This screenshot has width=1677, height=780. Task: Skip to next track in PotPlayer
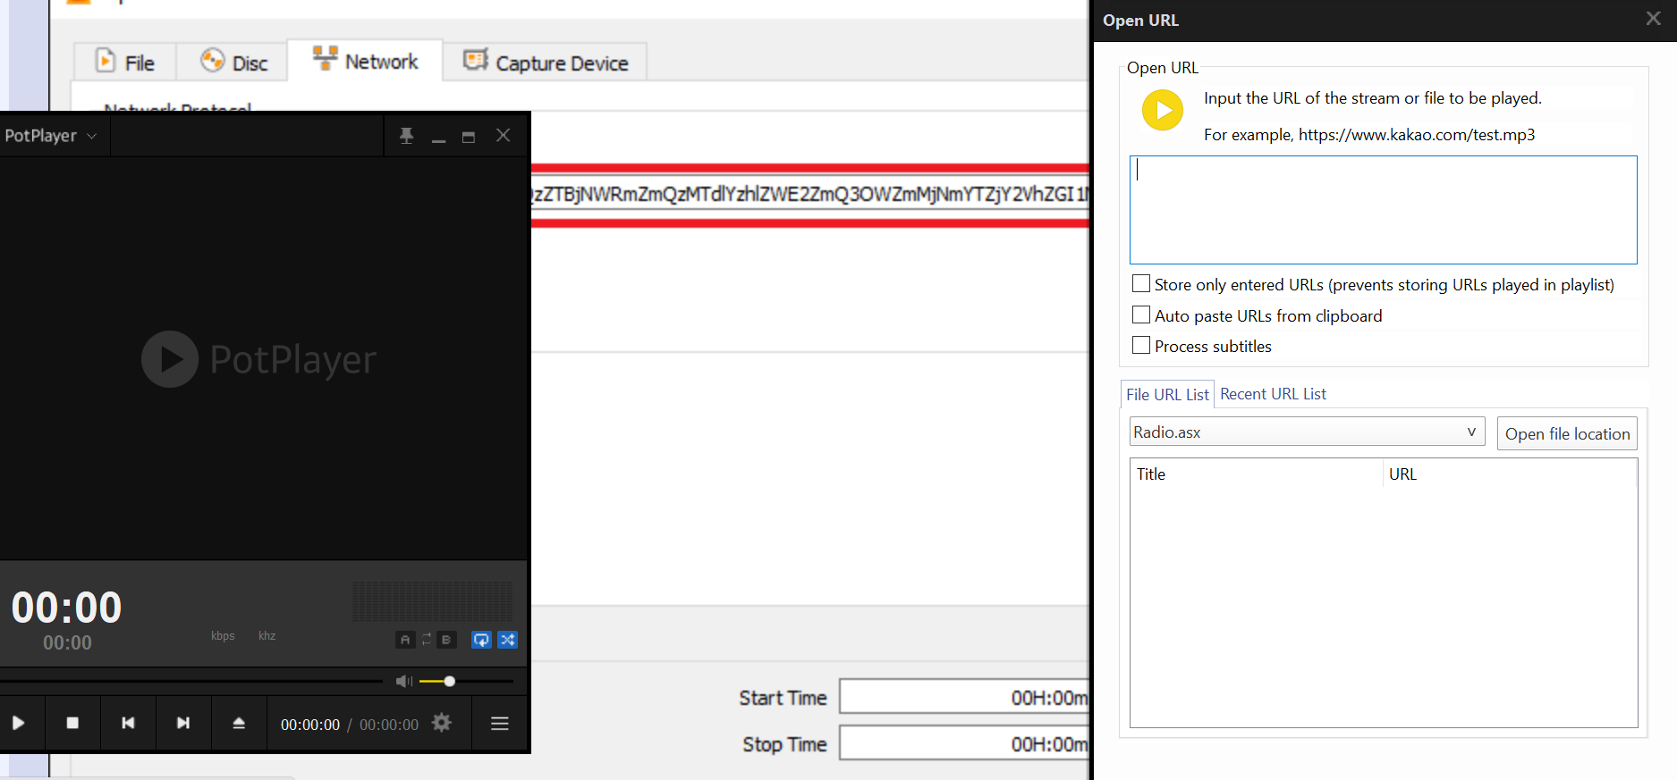coord(183,723)
